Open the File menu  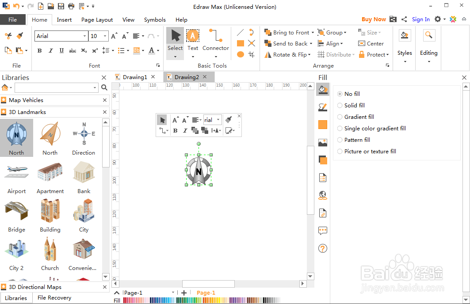tap(12, 19)
